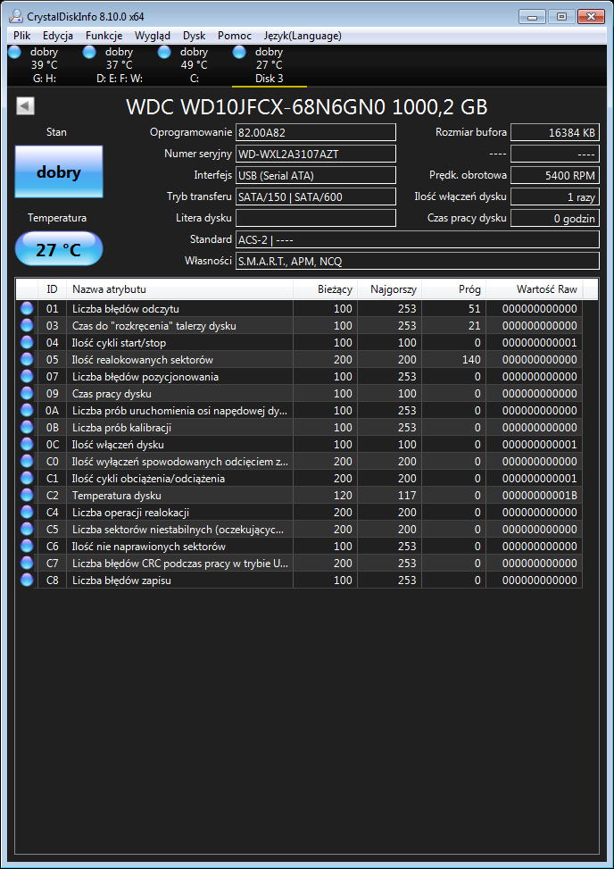Open the Plik menu
Viewport: 614px width, 869px height.
pos(21,36)
